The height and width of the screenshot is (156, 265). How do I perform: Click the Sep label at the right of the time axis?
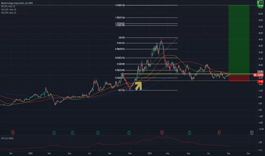(x=229, y=153)
